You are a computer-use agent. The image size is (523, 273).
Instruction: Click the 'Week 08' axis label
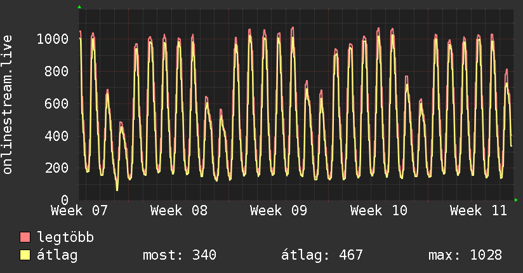pos(179,211)
